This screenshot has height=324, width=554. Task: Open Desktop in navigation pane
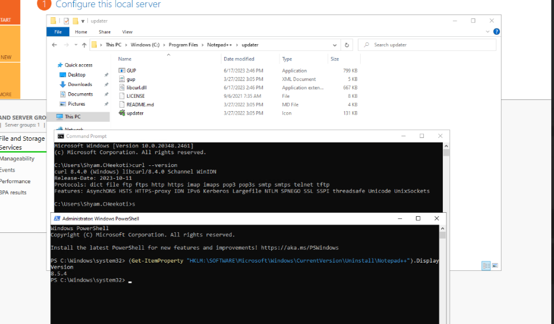pos(77,75)
